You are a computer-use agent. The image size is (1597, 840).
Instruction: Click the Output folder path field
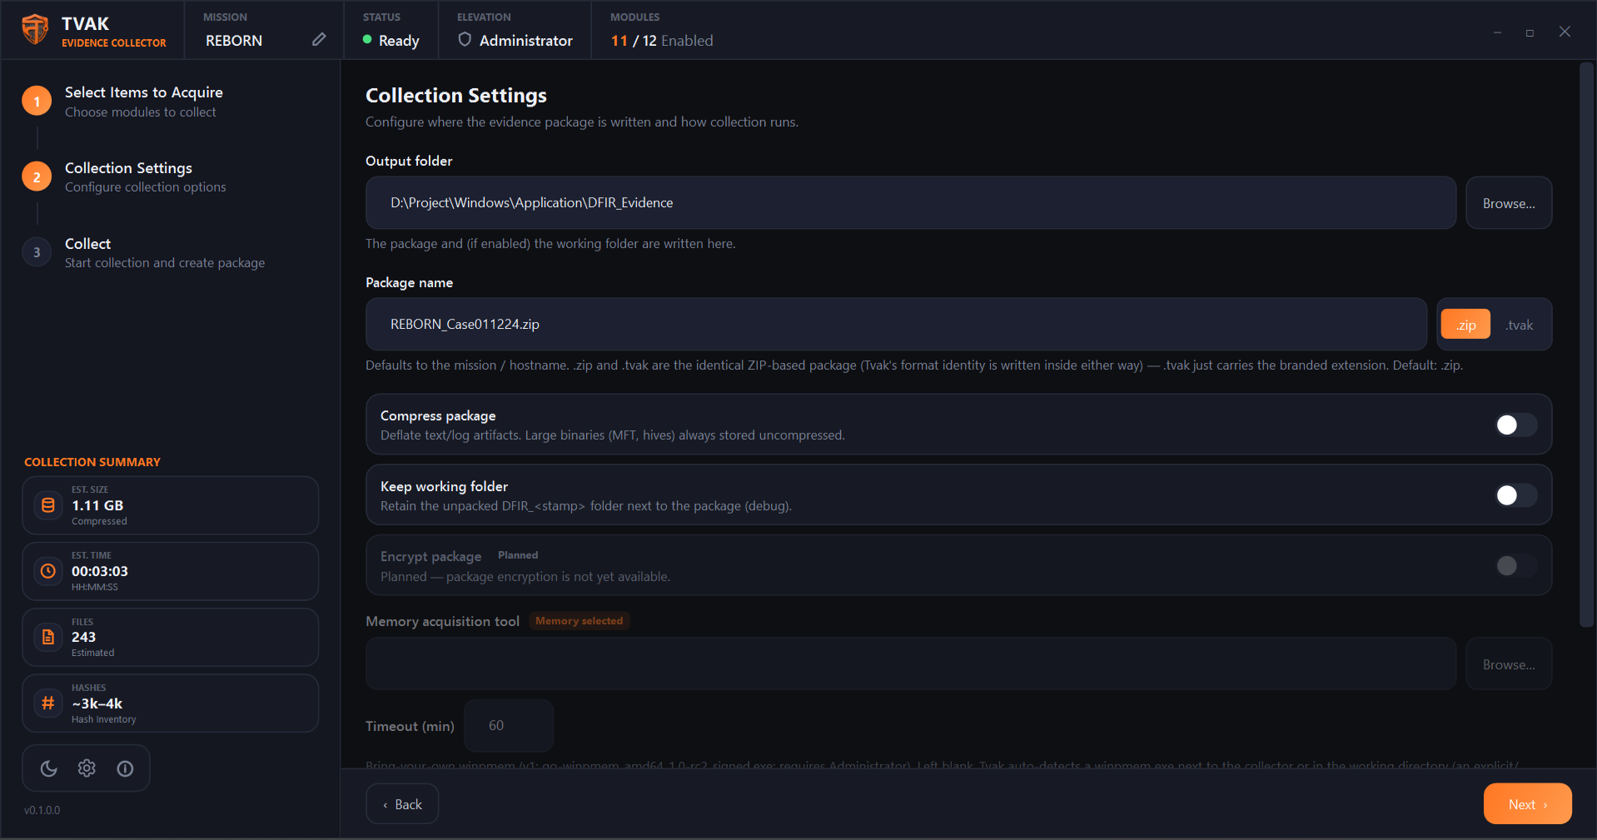(911, 203)
